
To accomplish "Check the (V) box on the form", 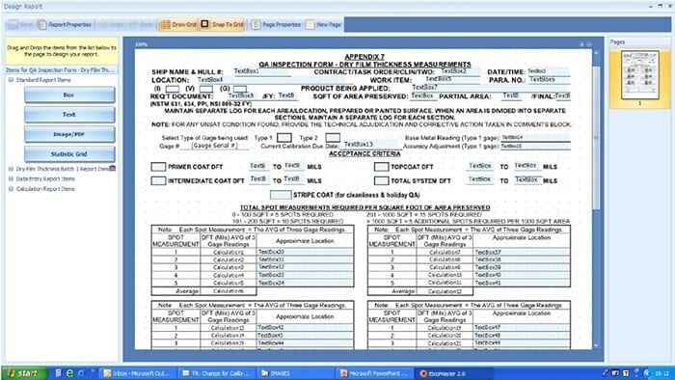I will pyautogui.click(x=205, y=89).
